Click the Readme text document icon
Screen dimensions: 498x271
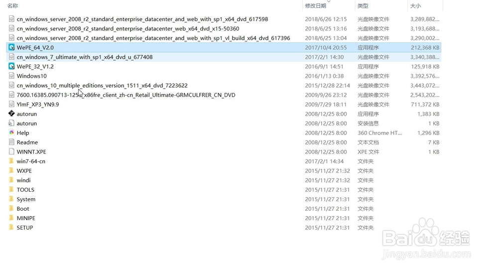(x=11, y=142)
